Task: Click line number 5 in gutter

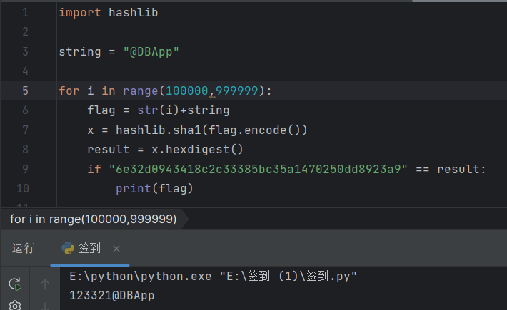Action: point(25,91)
